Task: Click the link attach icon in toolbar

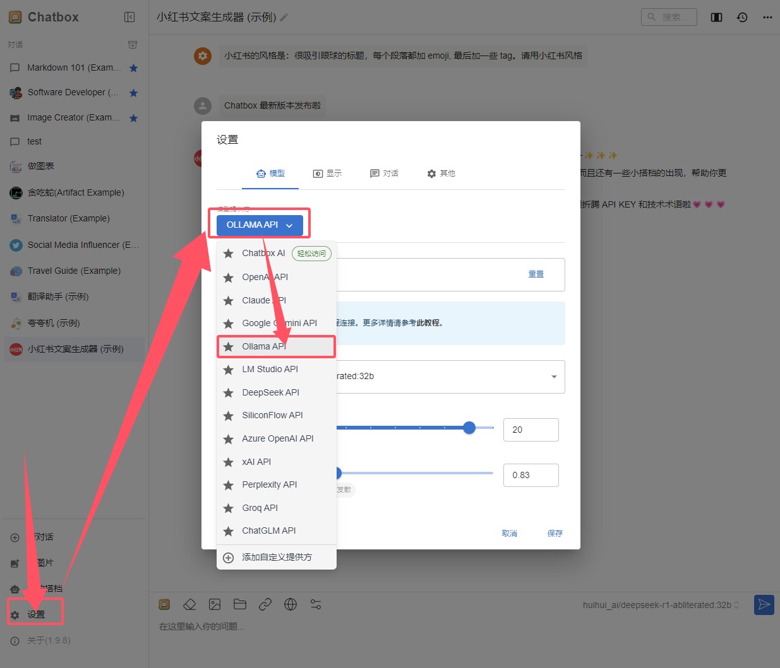Action: (265, 604)
